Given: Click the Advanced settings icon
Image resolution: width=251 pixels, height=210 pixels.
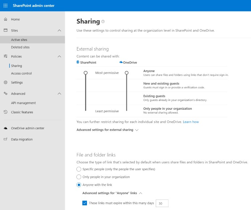Looking at the screenshot, I should [x=5, y=93].
